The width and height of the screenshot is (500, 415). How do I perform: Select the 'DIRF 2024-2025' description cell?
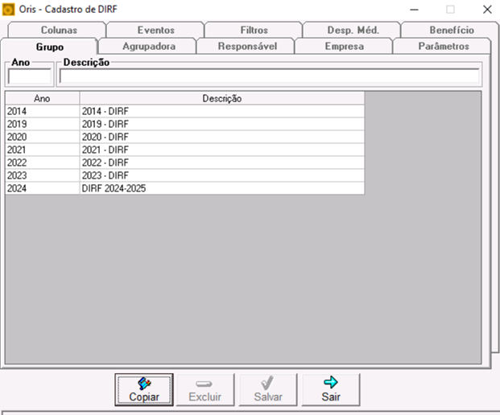click(x=222, y=188)
